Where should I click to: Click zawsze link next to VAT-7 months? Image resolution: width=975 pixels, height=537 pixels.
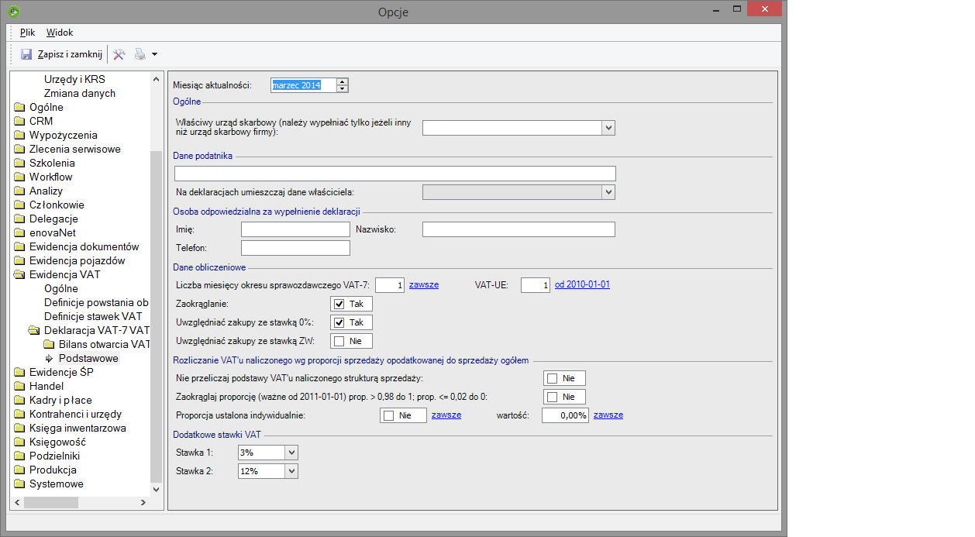coord(424,285)
